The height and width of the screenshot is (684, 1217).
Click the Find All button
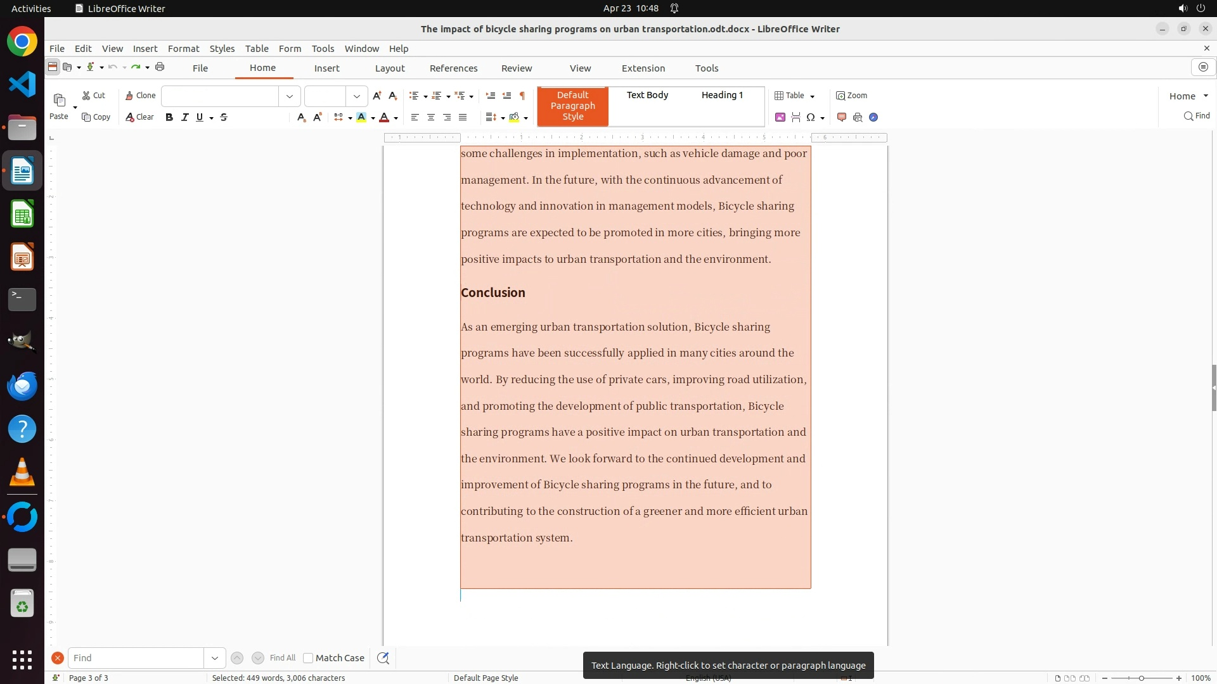282,658
